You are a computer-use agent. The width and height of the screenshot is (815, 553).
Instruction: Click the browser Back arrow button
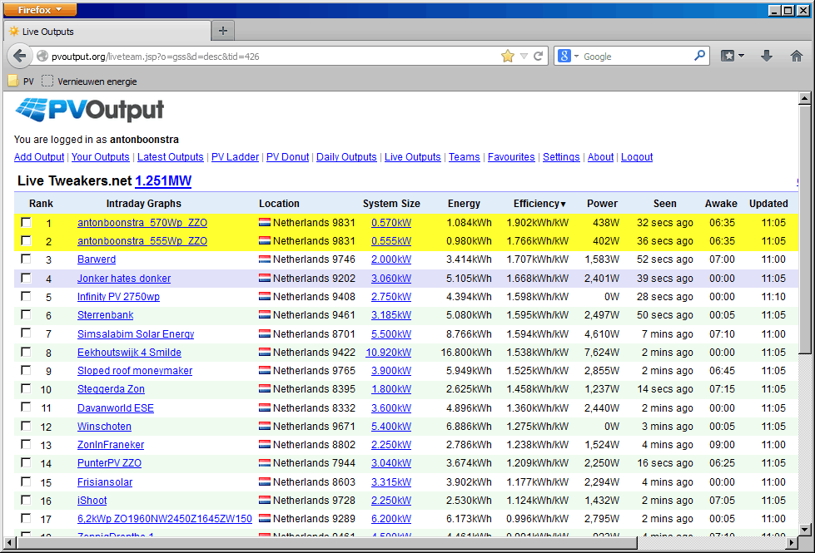pos(19,57)
